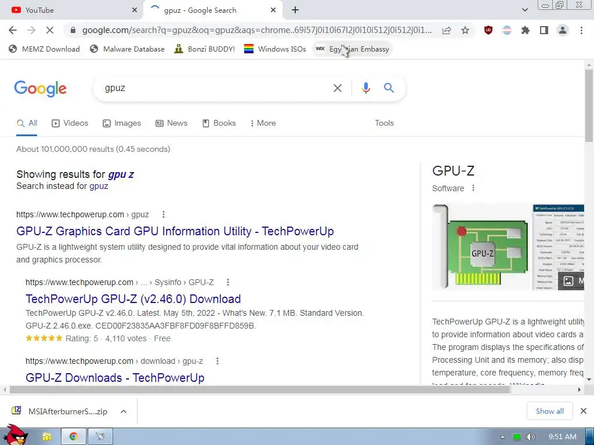
Task: Switch to News results
Action: [x=172, y=123]
